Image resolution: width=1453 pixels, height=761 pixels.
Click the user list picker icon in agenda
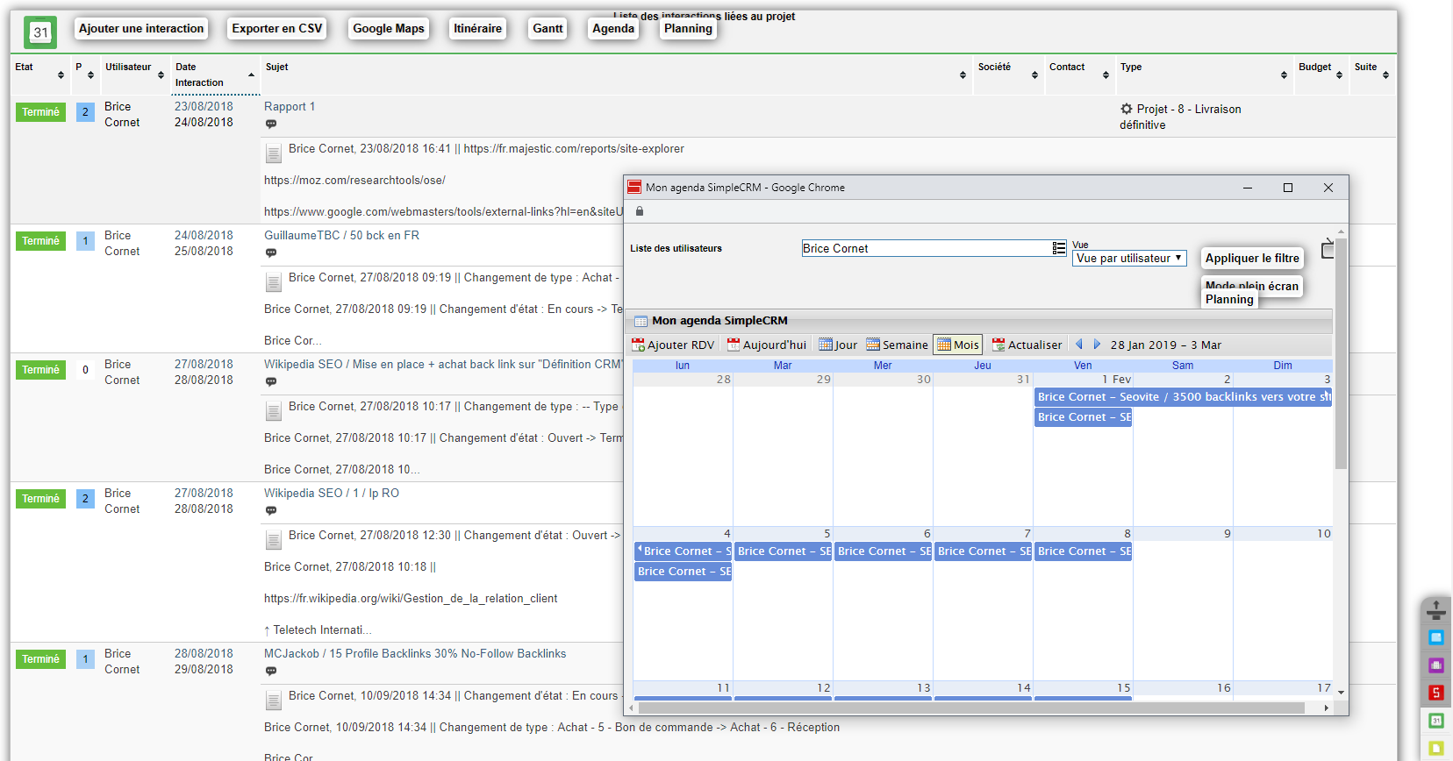(1059, 248)
